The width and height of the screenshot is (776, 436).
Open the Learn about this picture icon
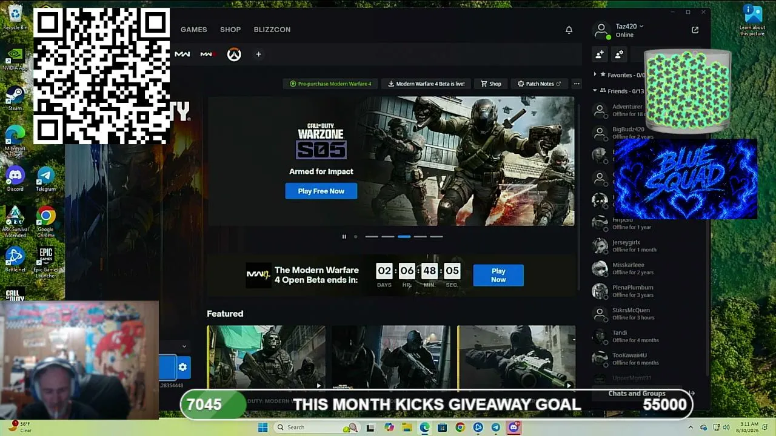click(752, 20)
